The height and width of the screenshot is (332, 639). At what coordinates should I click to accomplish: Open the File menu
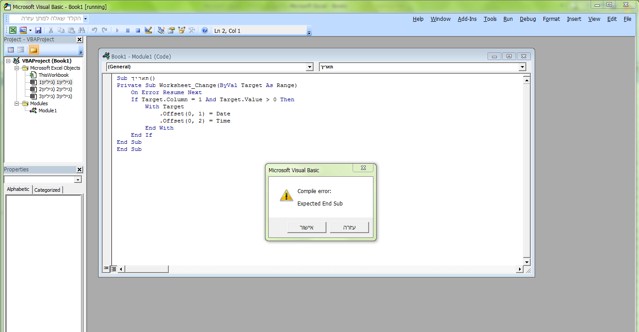coord(627,19)
